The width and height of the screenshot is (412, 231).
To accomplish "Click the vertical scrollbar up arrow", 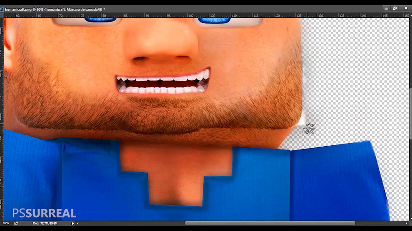I will coord(410,15).
